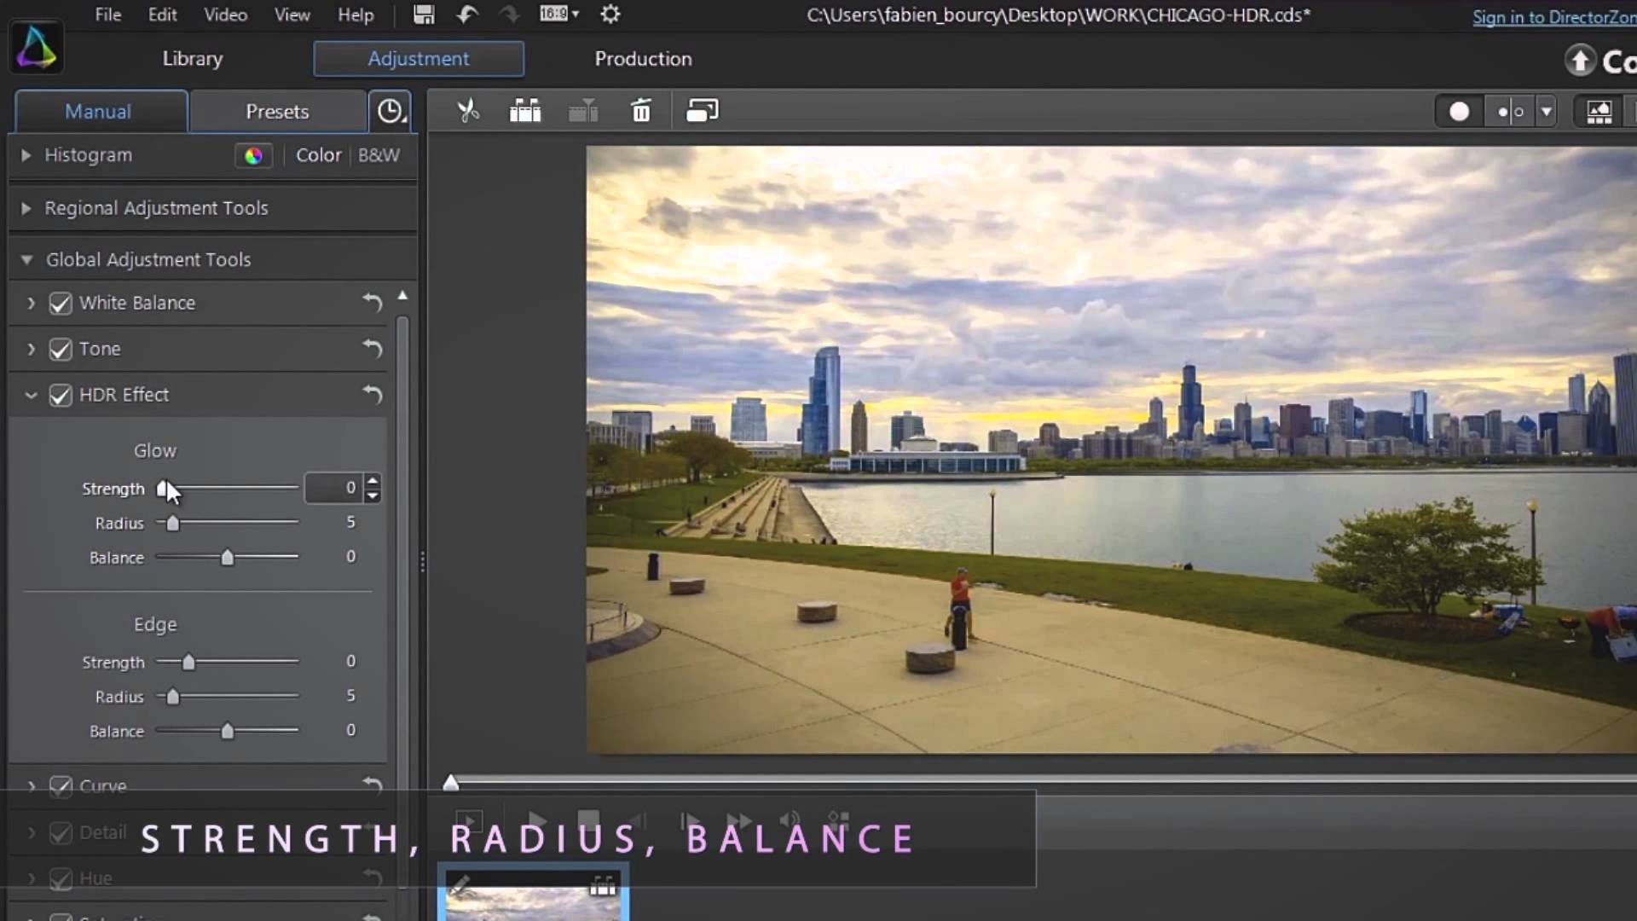Click the scene icon on the clip thumbnail

click(x=603, y=887)
